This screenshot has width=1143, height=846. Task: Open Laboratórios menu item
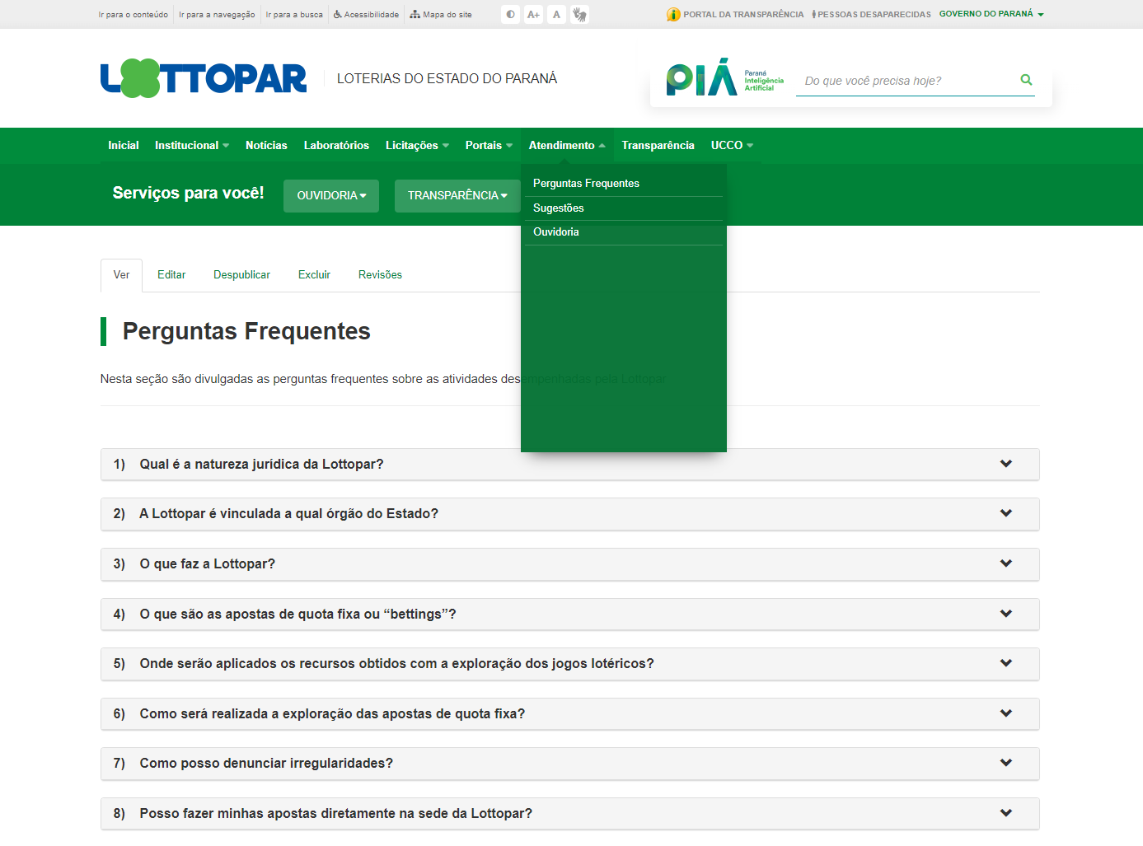click(336, 145)
